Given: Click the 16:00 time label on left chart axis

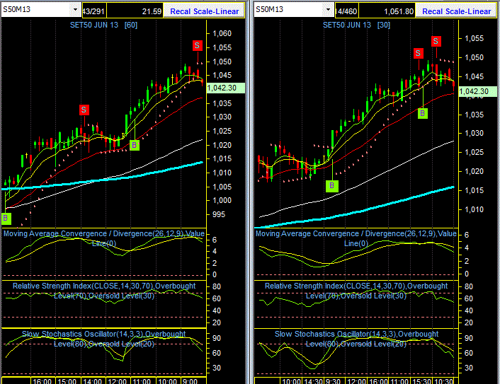Looking at the screenshot, I should click(x=42, y=380).
